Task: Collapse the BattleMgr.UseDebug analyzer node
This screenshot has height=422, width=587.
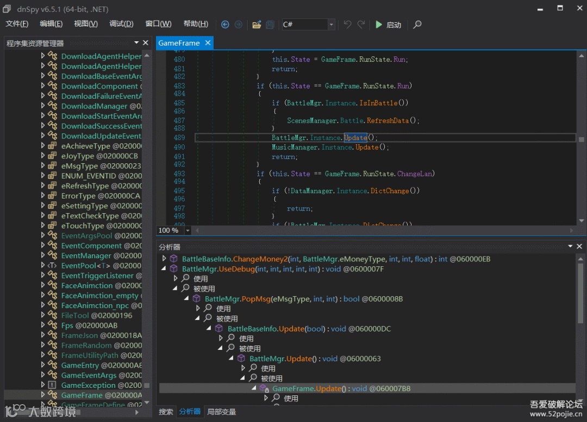Action: tap(164, 268)
